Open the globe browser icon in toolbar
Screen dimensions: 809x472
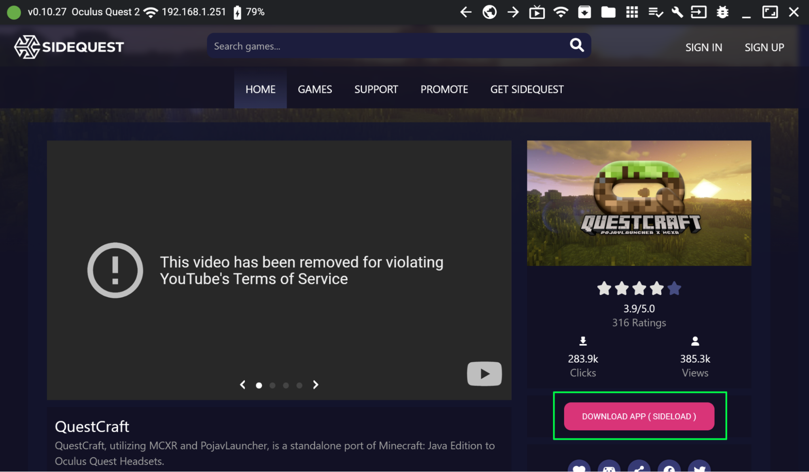pyautogui.click(x=489, y=12)
